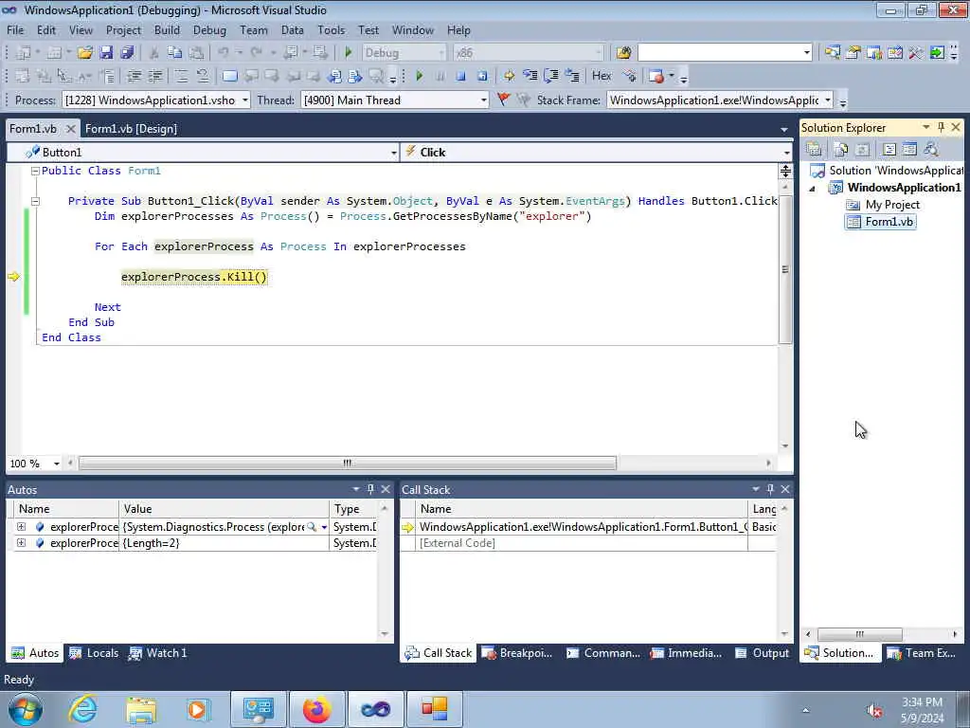970x728 pixels.
Task: Click the Comment out selected lines icon
Action: pyautogui.click(x=181, y=76)
